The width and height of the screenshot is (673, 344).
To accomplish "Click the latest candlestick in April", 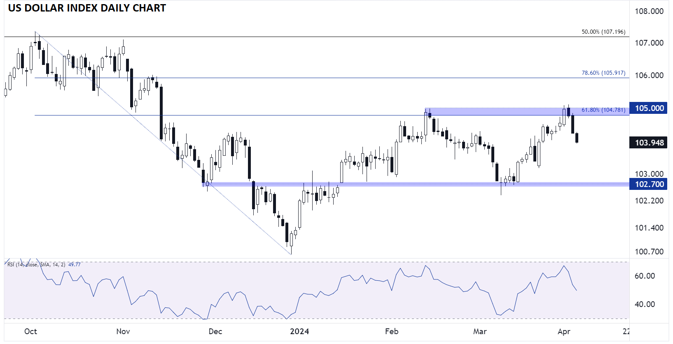I will pos(577,138).
